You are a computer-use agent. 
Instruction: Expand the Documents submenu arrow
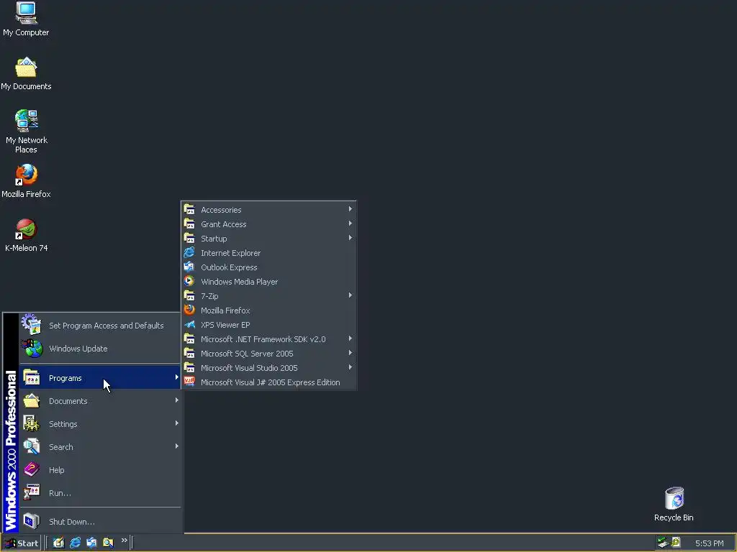(x=177, y=400)
